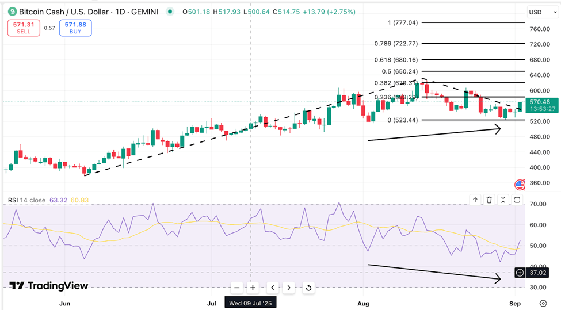Image resolution: width=561 pixels, height=310 pixels.
Task: Click the RSI 14 close indicator label
Action: click(26, 200)
